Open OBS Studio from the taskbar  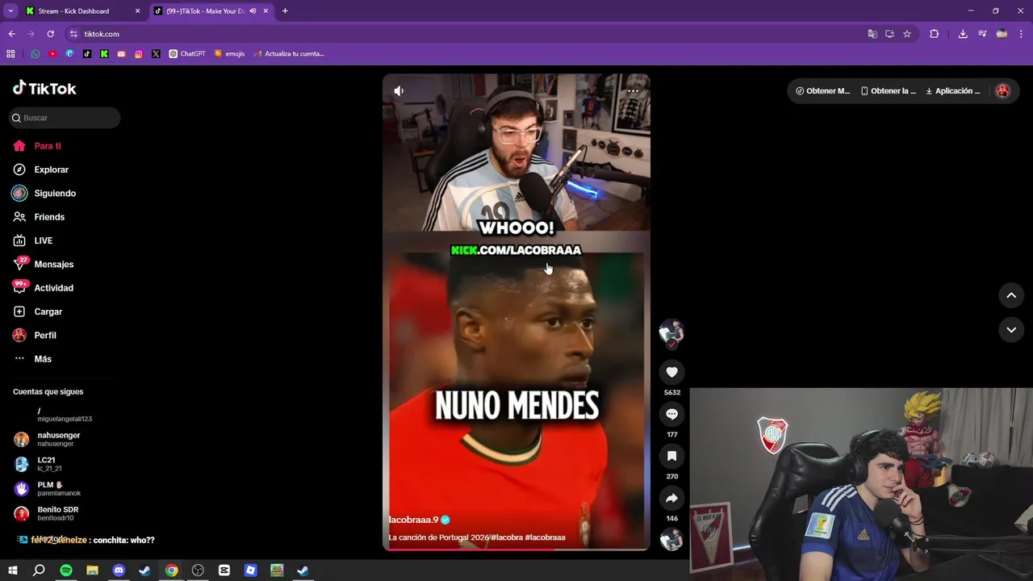pos(198,571)
